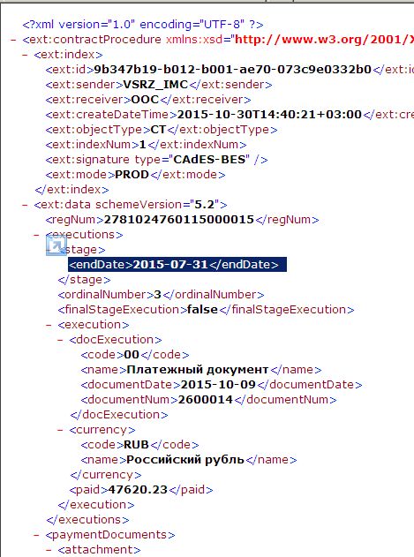
Task: Click documentNum value 2600014
Action: 206,400
